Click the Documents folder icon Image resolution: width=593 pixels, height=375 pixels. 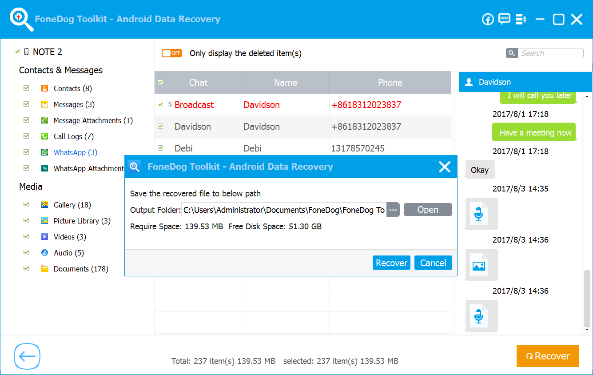[x=44, y=269]
